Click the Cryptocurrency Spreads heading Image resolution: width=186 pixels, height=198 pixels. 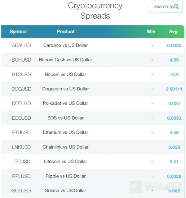pos(95,11)
